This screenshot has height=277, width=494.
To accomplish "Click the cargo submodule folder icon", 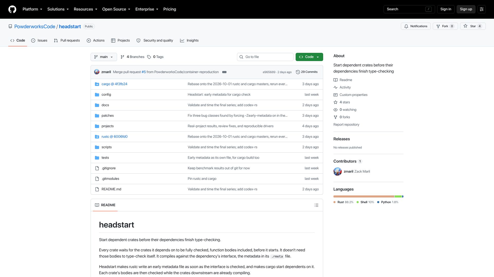I will [x=97, y=84].
